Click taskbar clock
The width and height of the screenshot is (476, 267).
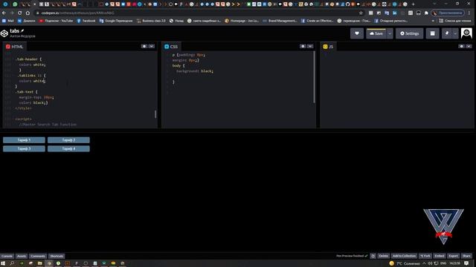click(454, 263)
